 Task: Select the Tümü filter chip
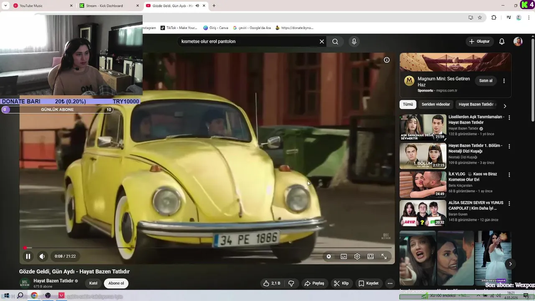tap(408, 104)
